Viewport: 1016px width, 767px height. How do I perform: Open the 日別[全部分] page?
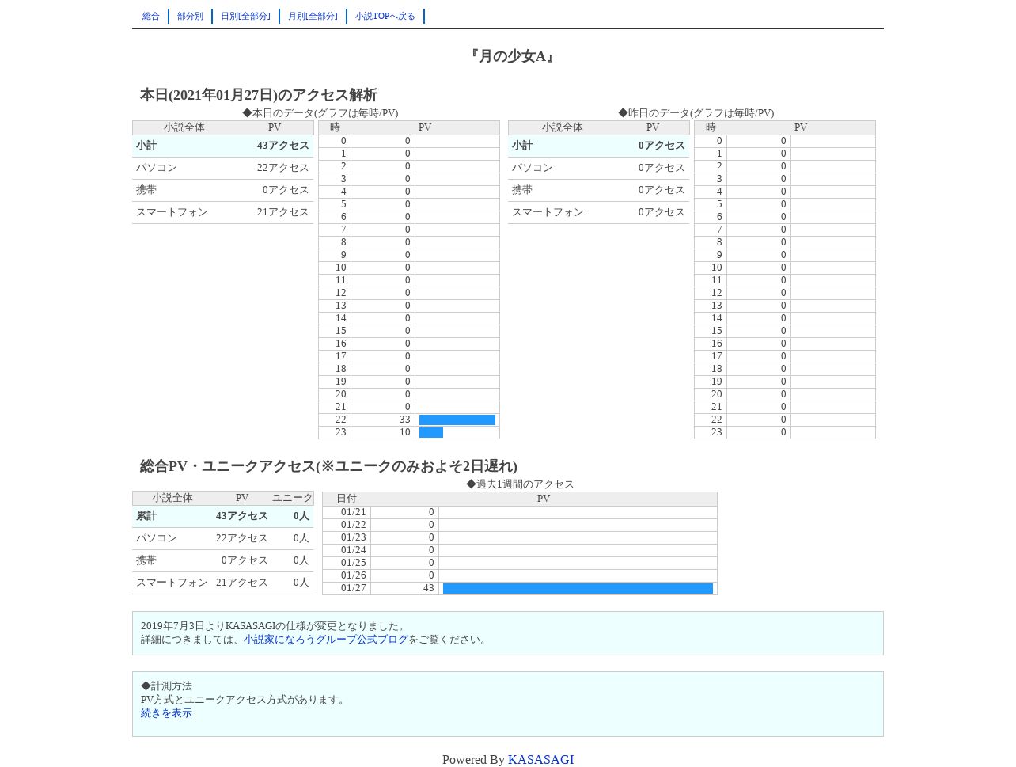pos(245,16)
